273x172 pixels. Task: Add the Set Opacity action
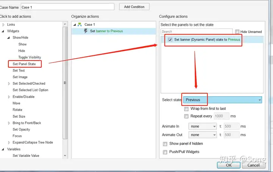click(21, 130)
